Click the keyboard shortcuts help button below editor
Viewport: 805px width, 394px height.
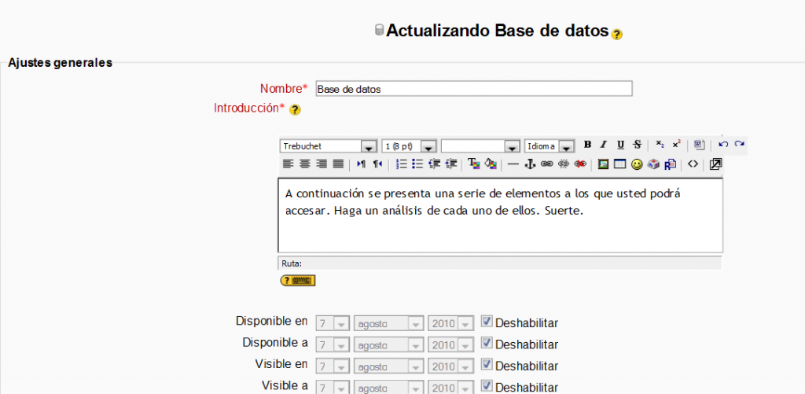(297, 280)
